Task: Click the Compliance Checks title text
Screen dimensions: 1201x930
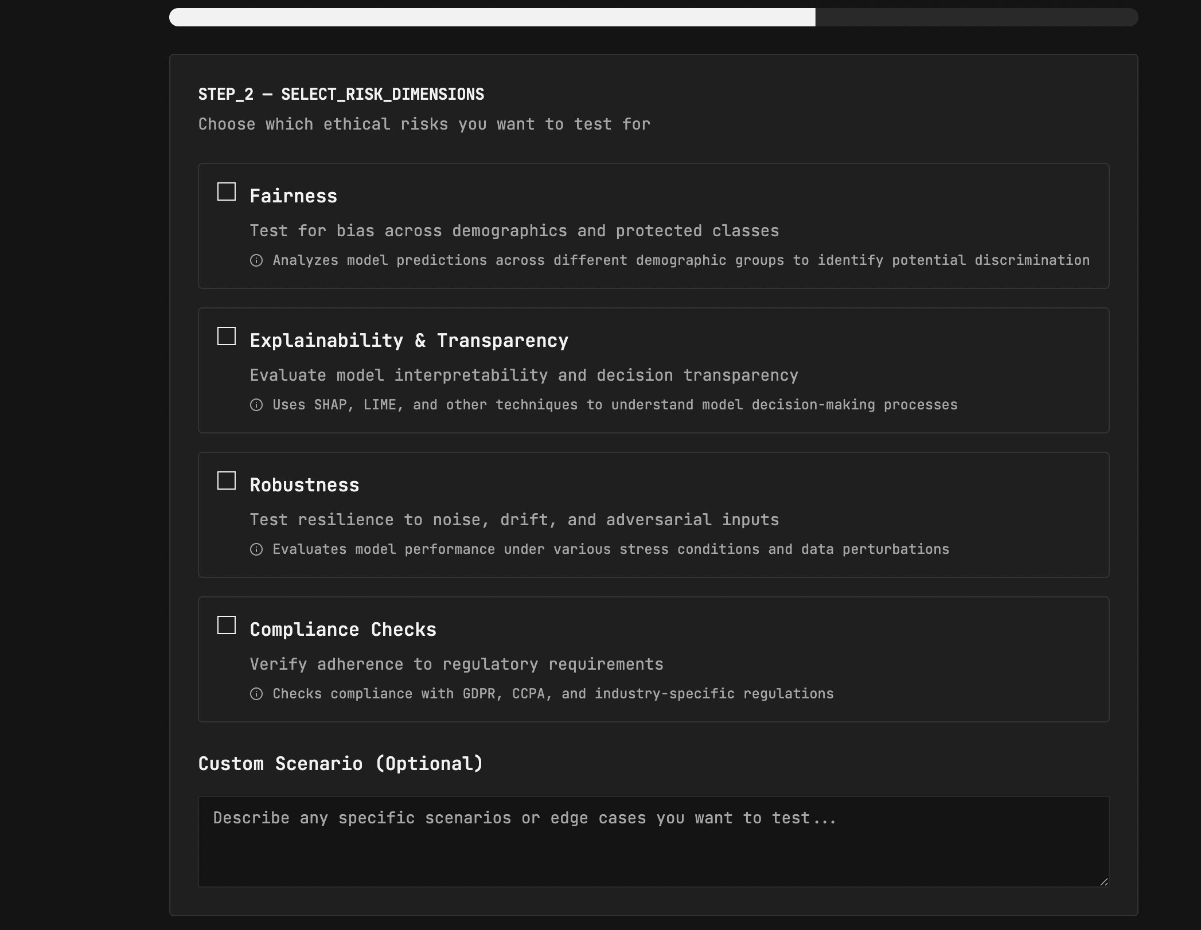Action: (343, 630)
